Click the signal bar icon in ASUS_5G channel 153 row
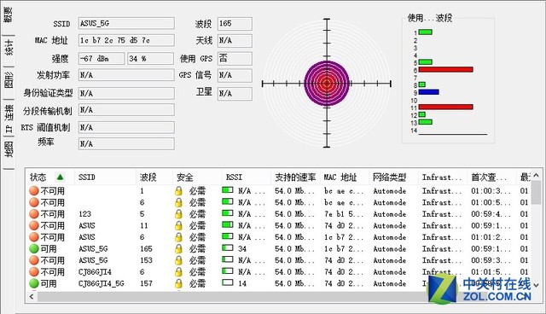The image size is (546, 314). (228, 259)
